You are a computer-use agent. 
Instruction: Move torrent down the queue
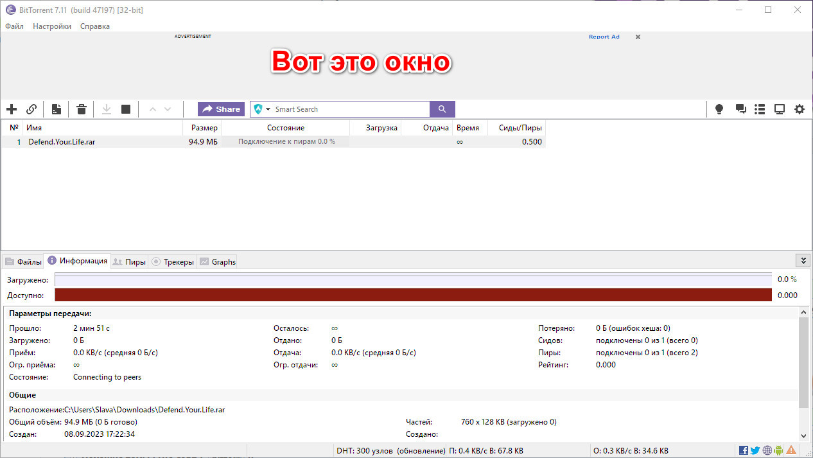pyautogui.click(x=168, y=109)
